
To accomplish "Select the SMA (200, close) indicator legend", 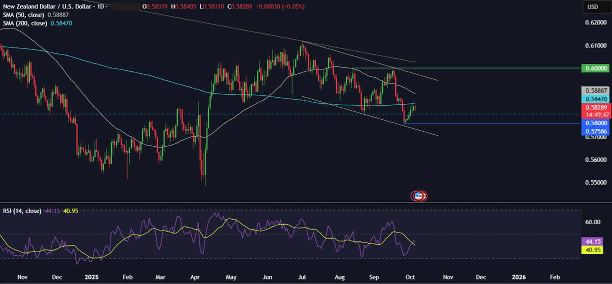I will pyautogui.click(x=25, y=23).
